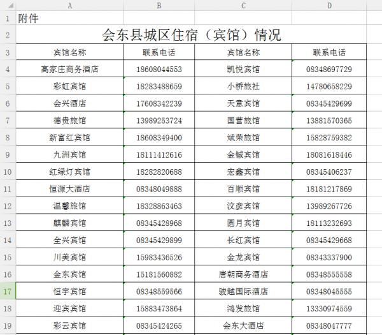Select row 3 header
Viewport: 382px width, 335px height.
8,52
